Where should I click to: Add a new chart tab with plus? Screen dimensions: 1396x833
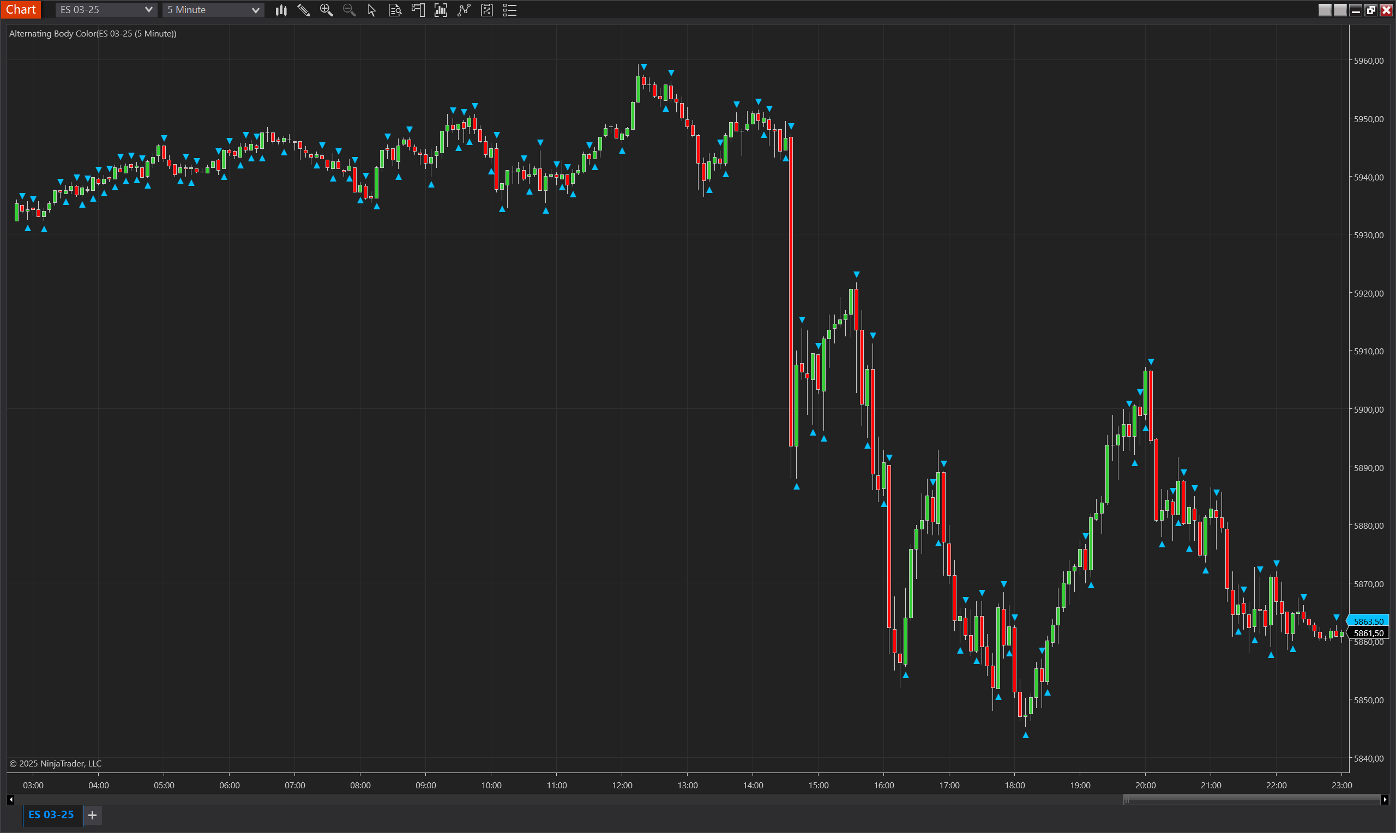93,815
